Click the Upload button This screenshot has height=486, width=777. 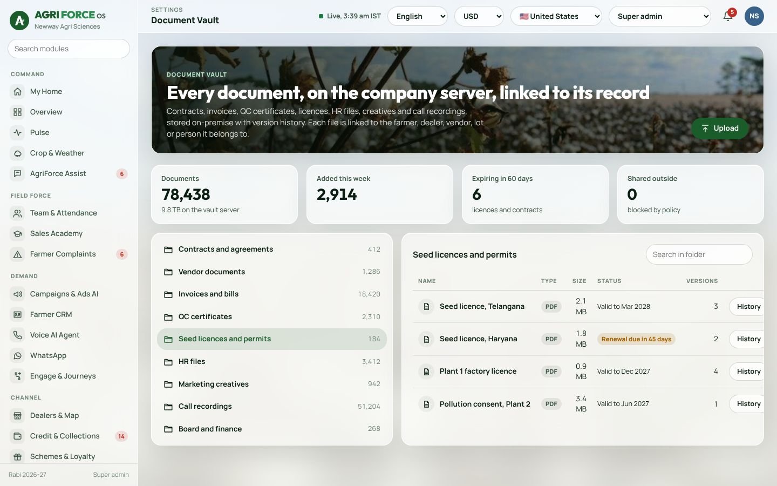coord(720,128)
